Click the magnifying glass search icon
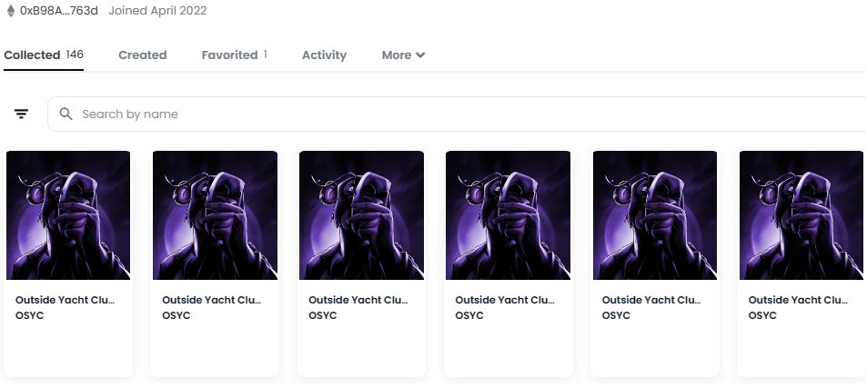This screenshot has width=867, height=388. 66,114
